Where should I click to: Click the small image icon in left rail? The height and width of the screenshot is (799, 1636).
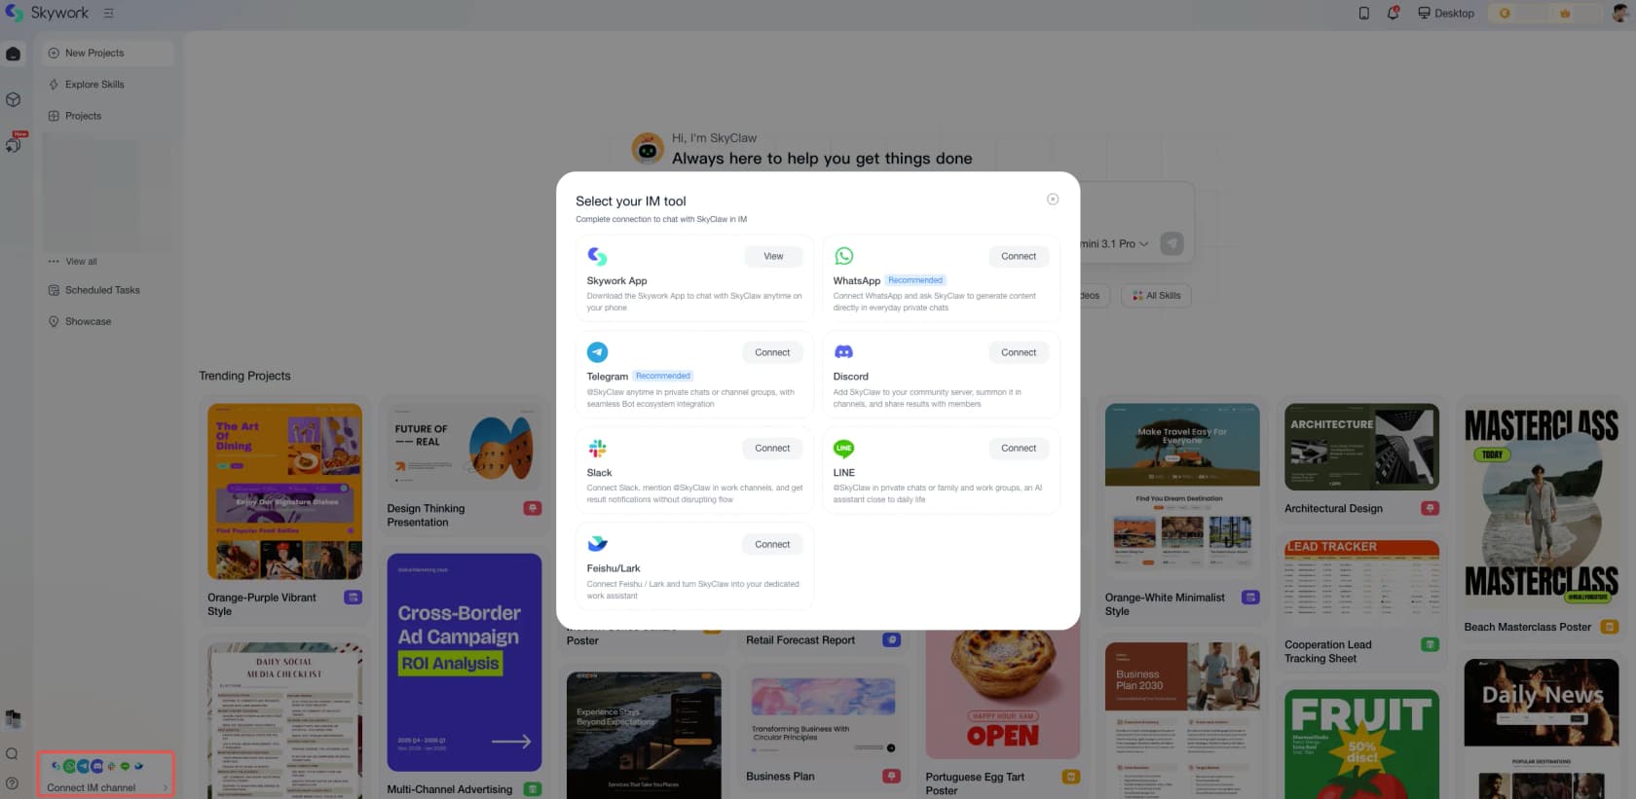point(13,718)
